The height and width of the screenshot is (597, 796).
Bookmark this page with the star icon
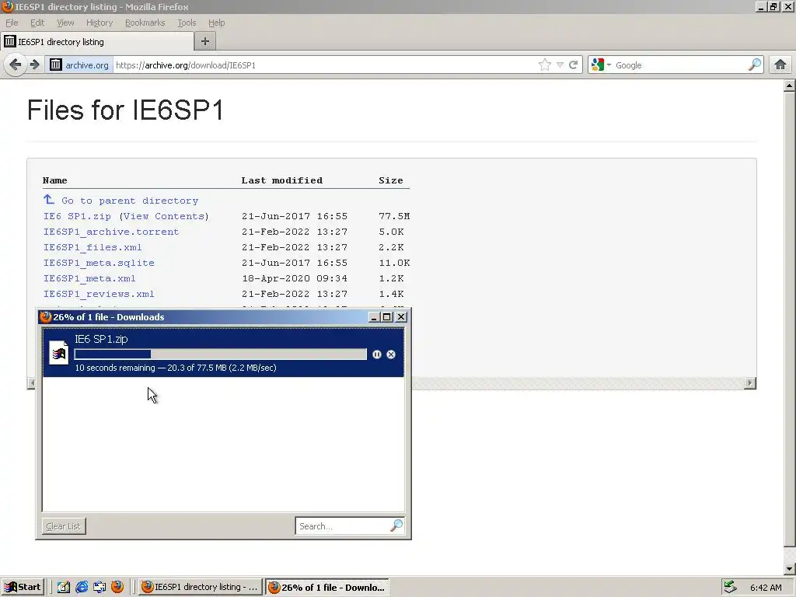[x=545, y=65]
